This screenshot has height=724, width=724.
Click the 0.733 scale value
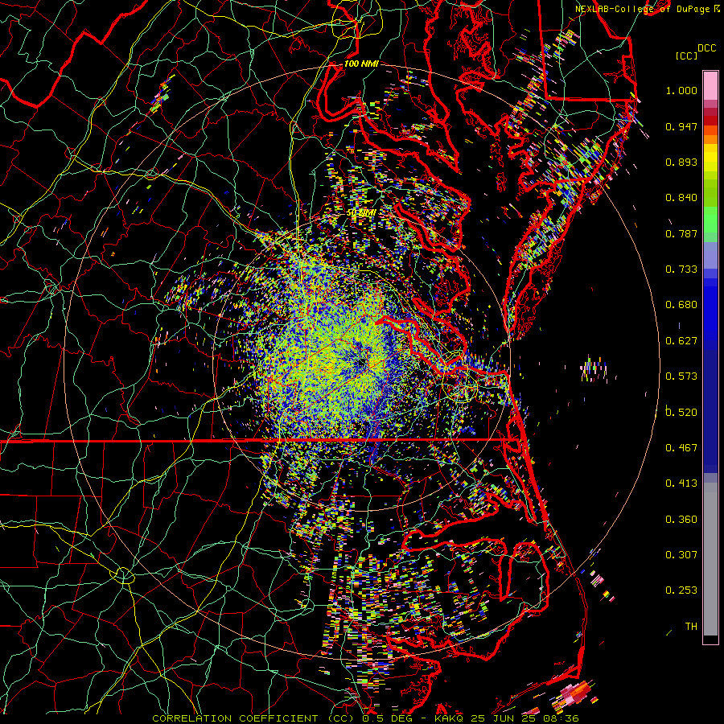(x=681, y=269)
